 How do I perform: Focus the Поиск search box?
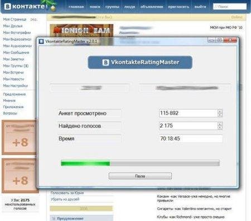(x=230, y=7)
